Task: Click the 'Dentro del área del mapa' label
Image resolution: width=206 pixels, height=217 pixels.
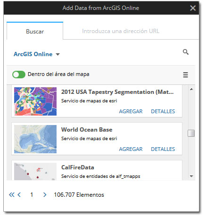Action: pyautogui.click(x=58, y=74)
